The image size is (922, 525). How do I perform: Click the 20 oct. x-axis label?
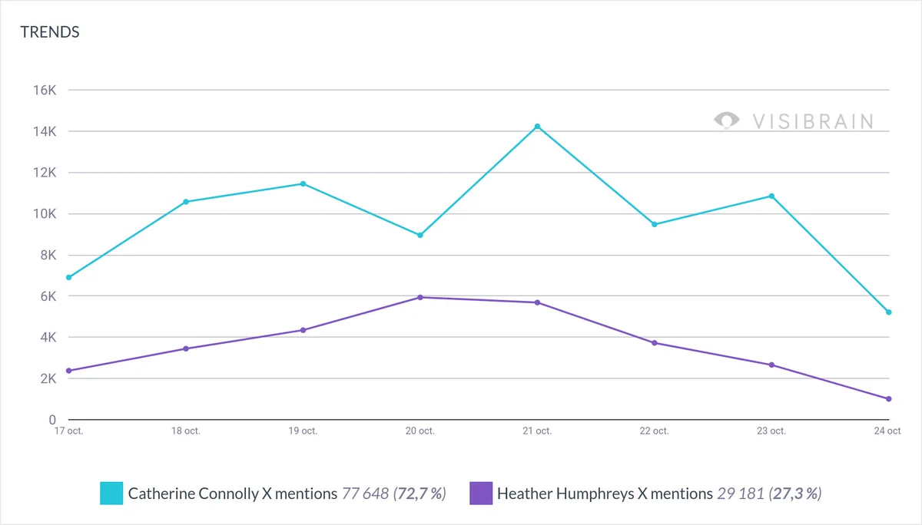click(420, 431)
